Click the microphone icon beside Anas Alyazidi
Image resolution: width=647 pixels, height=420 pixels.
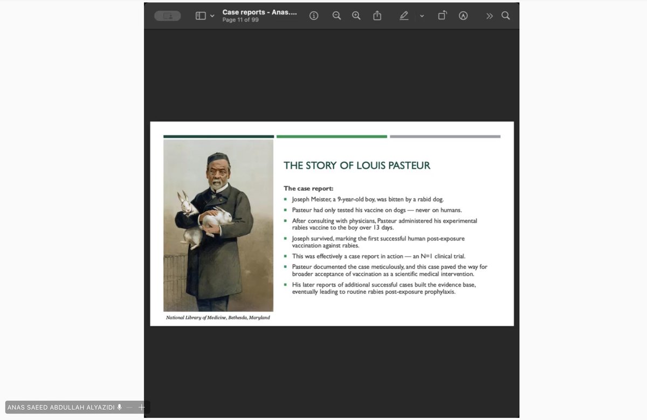(119, 408)
